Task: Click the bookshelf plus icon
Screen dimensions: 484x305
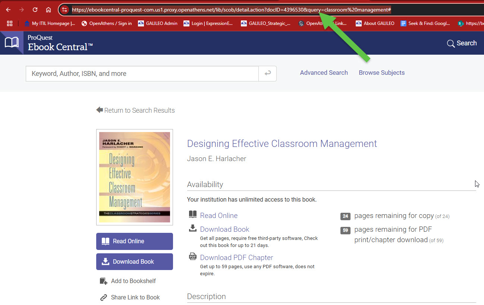Action: (x=104, y=281)
